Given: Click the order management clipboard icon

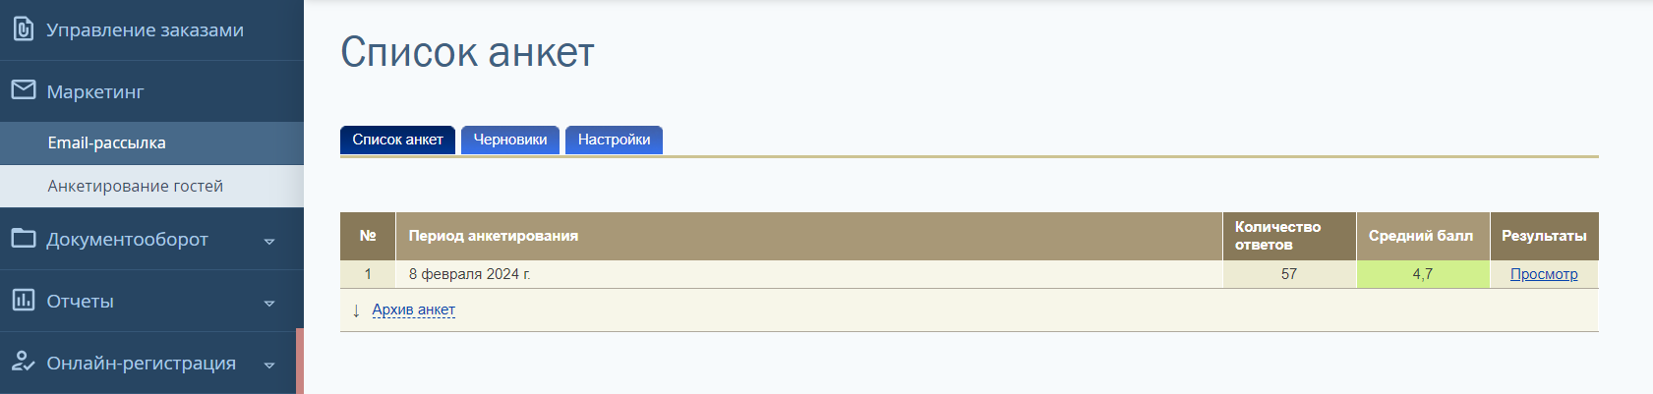Looking at the screenshot, I should click(x=24, y=29).
